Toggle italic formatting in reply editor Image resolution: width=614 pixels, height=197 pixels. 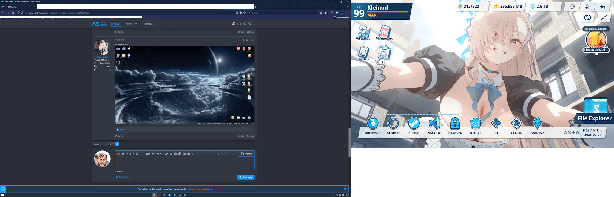click(x=127, y=154)
